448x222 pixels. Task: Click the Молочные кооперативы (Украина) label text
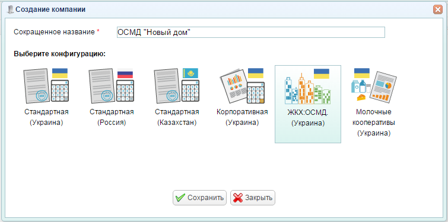pos(374,123)
